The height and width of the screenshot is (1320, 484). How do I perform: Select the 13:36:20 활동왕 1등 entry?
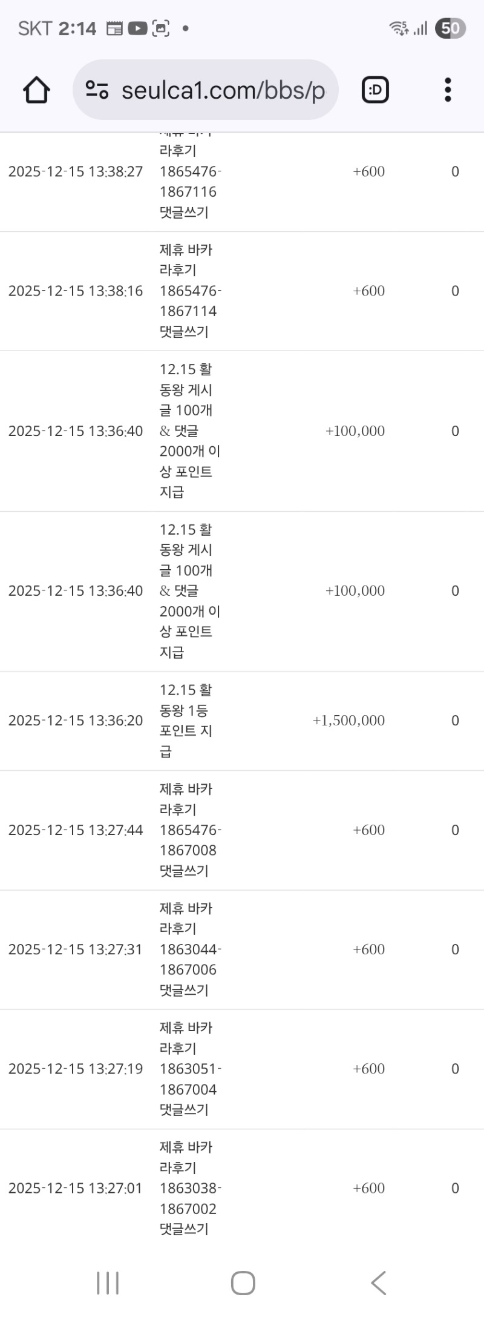click(186, 721)
